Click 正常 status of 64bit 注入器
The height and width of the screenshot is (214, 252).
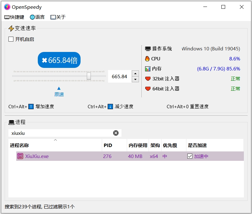click(x=235, y=89)
